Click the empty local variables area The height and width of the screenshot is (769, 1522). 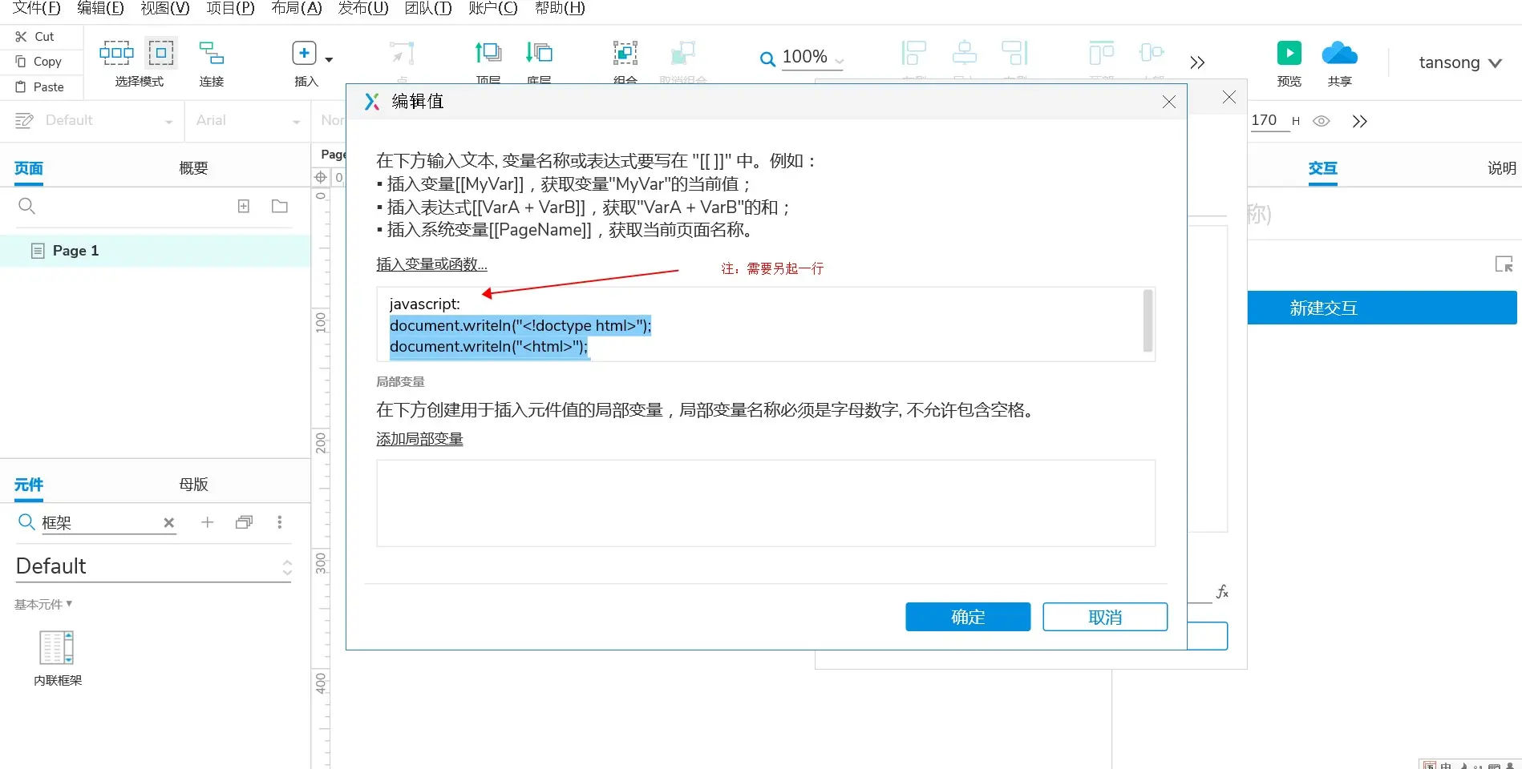(766, 503)
